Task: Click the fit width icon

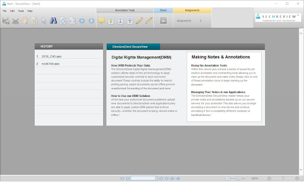Action: (72, 20)
